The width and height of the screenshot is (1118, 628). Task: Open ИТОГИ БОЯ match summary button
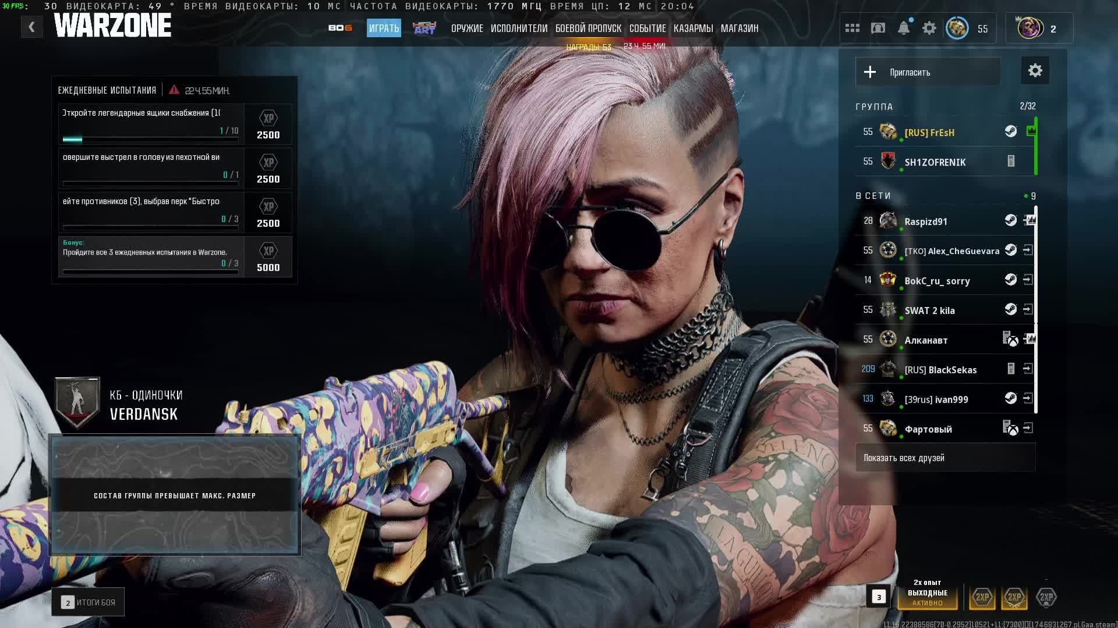(88, 602)
